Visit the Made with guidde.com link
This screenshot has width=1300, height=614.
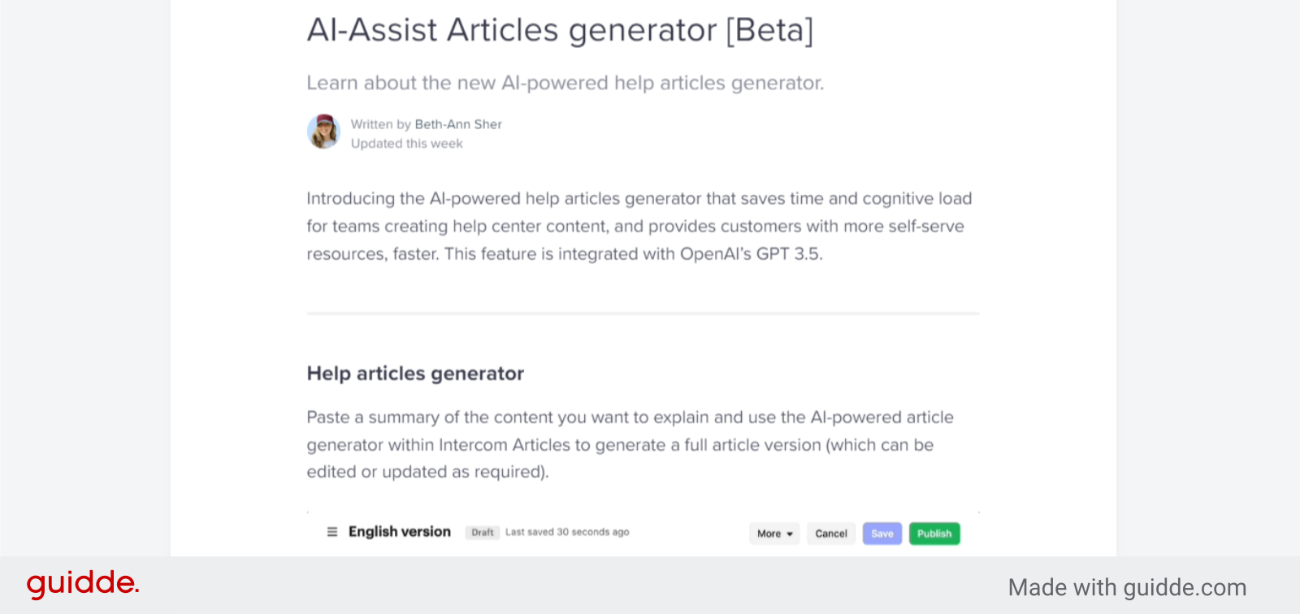click(1127, 586)
